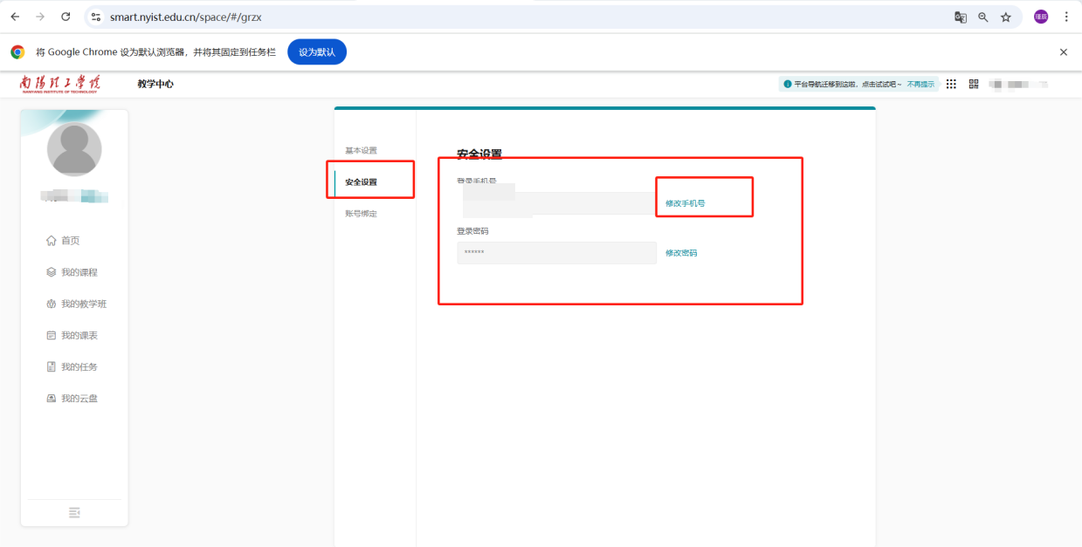Click the site information icon beside URL
The image size is (1082, 547).
[97, 17]
